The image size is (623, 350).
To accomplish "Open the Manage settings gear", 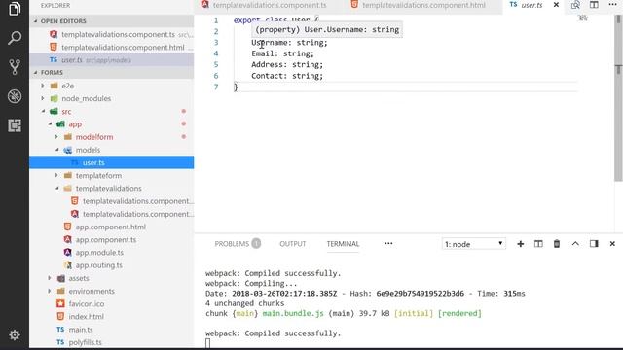I will [x=15, y=335].
